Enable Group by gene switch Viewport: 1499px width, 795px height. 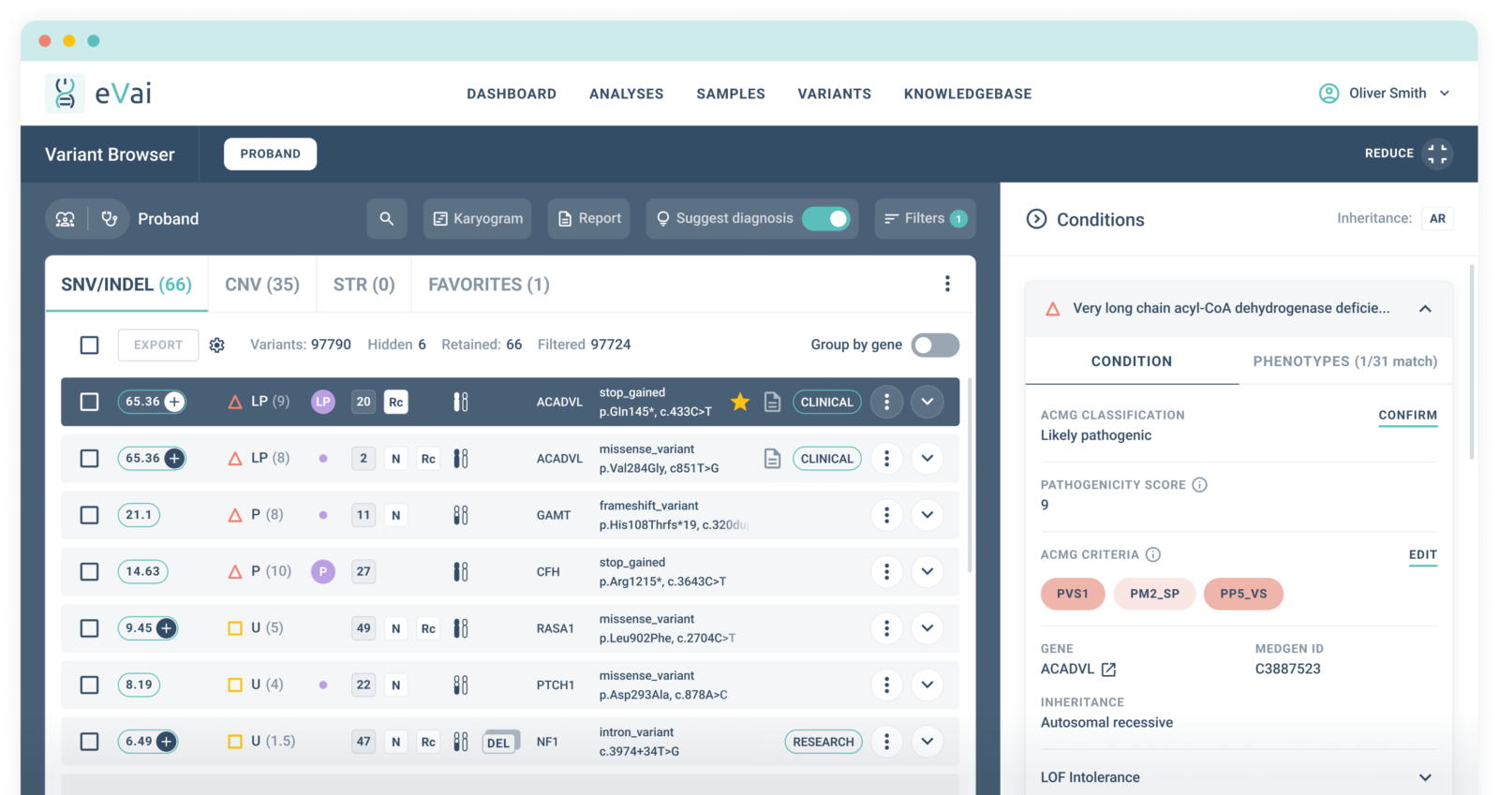(x=936, y=345)
